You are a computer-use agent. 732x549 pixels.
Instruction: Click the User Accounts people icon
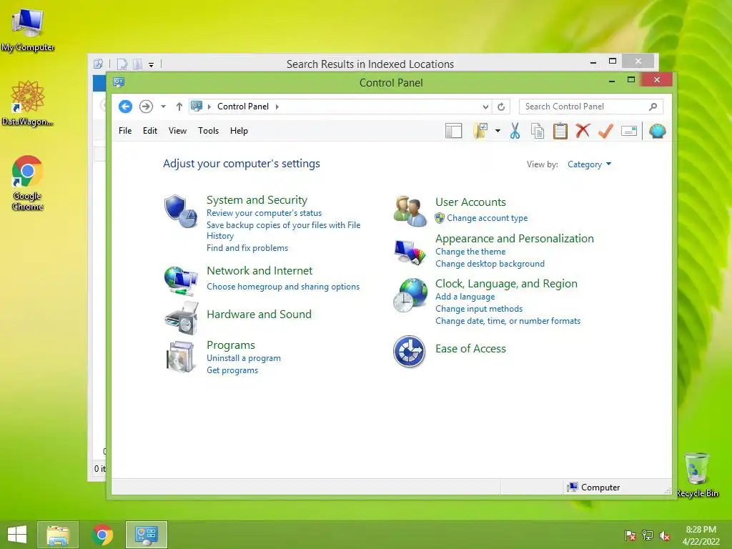(x=410, y=211)
